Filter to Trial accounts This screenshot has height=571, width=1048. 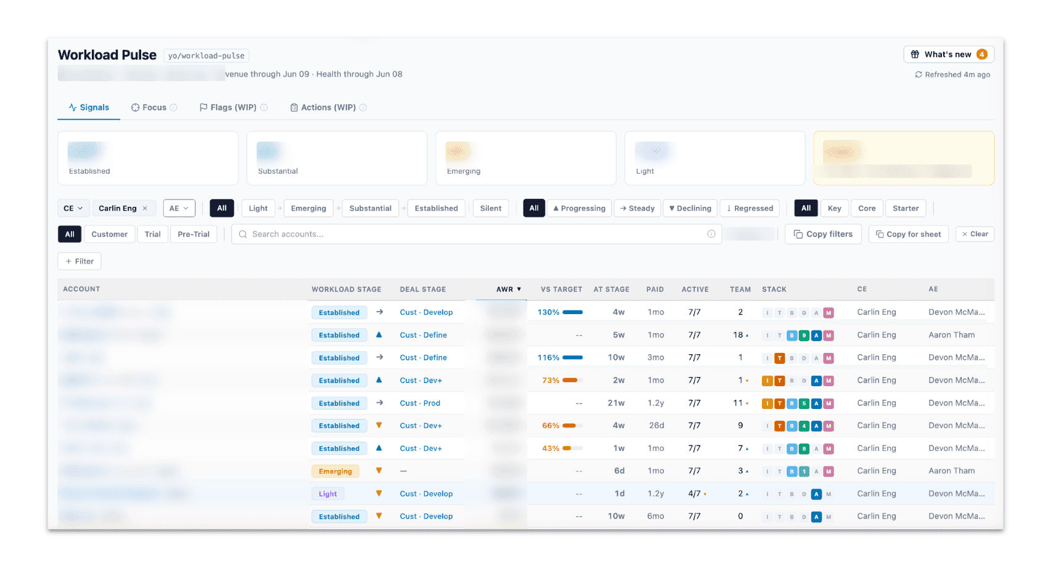(x=153, y=234)
